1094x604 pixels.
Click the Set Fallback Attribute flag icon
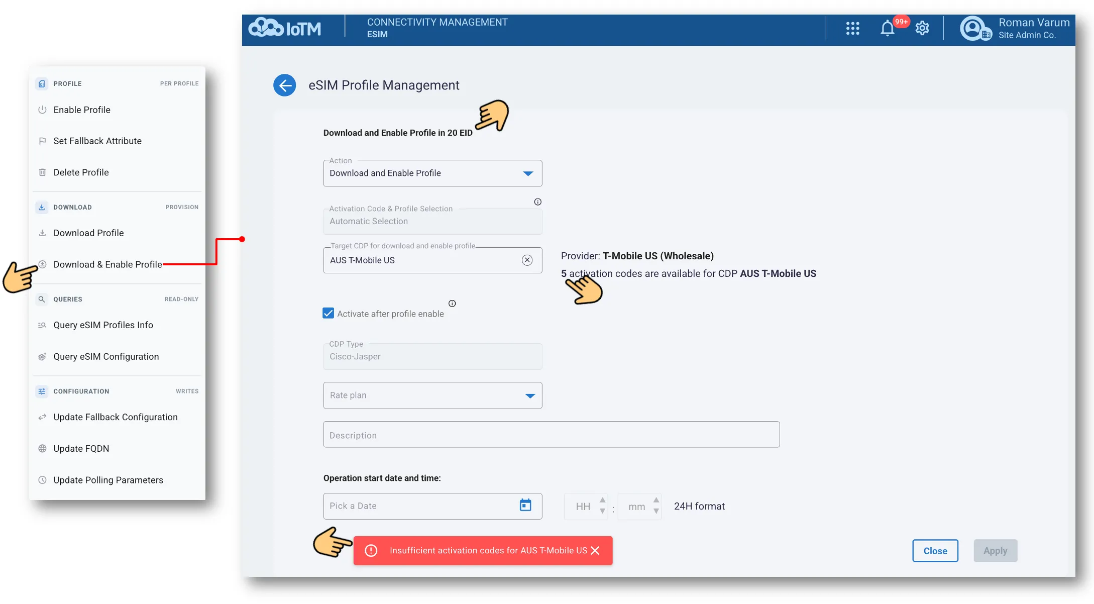42,141
